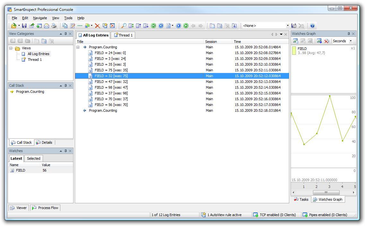Click the blue next entry circle icon
Image resolution: width=365 pixels, height=226 pixels.
pos(178,26)
